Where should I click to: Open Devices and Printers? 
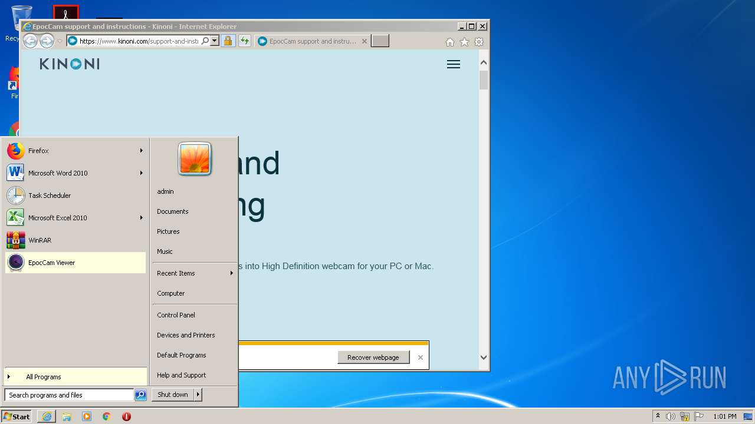[x=195, y=335]
